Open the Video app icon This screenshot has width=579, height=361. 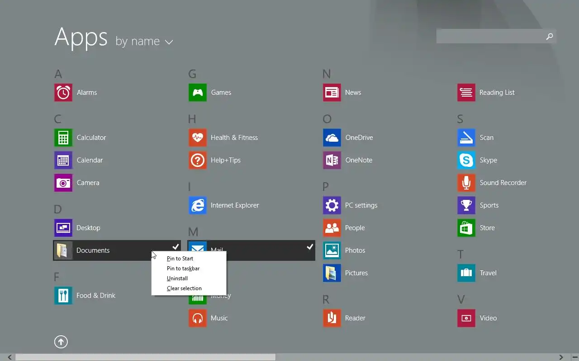466,318
